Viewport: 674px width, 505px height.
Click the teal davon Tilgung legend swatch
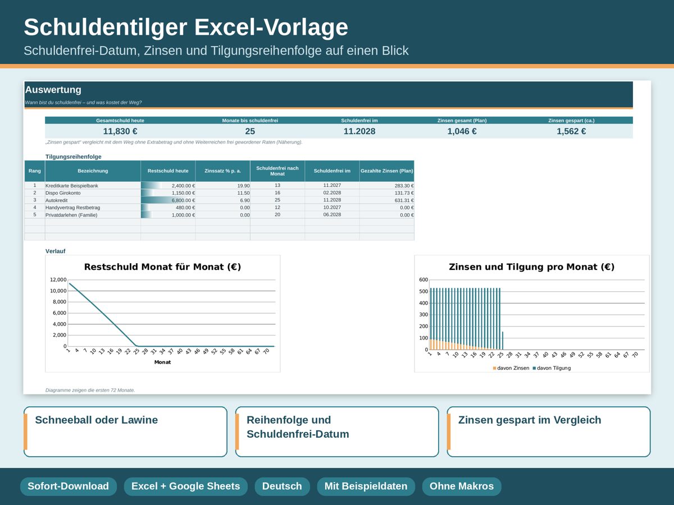click(534, 368)
